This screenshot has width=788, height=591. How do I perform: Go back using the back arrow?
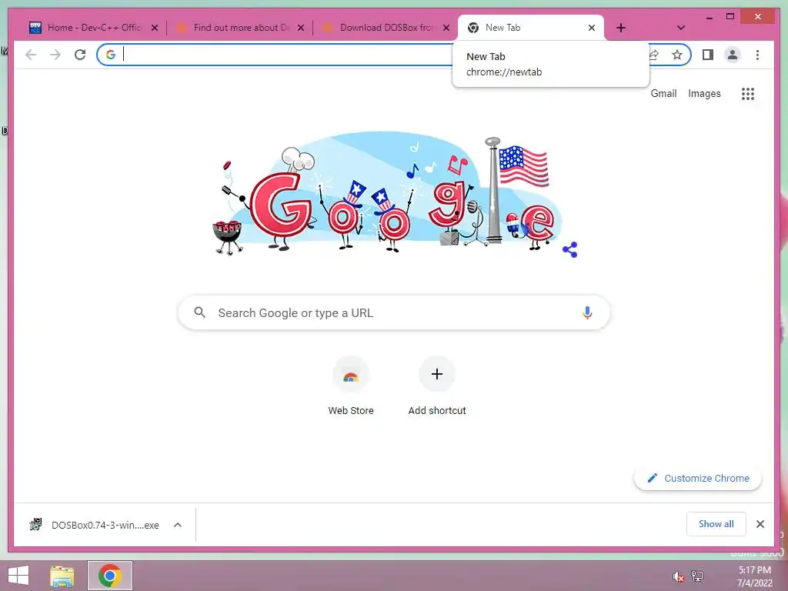[31, 55]
